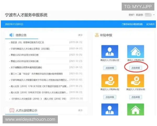This screenshot has width=157, height=126.
Task: Click the 信息公告 speaker icon
Action: tap(12, 35)
